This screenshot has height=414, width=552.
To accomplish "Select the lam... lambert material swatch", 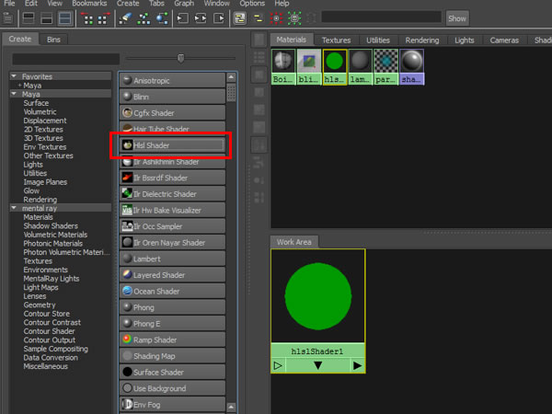I will click(x=360, y=67).
